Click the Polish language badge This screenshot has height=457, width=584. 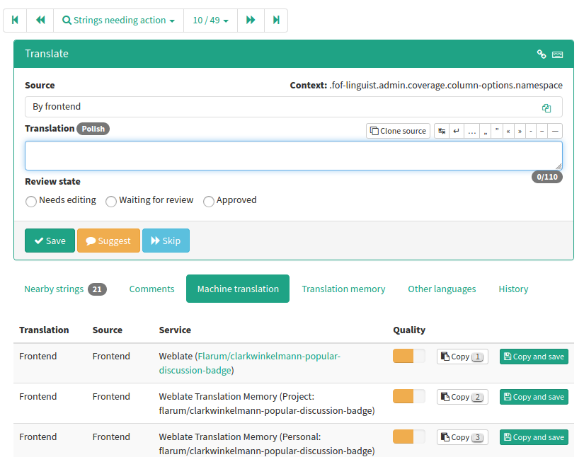(93, 129)
